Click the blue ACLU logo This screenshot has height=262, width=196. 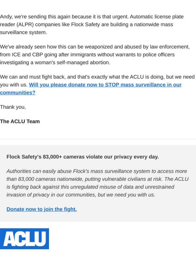click(x=24, y=239)
